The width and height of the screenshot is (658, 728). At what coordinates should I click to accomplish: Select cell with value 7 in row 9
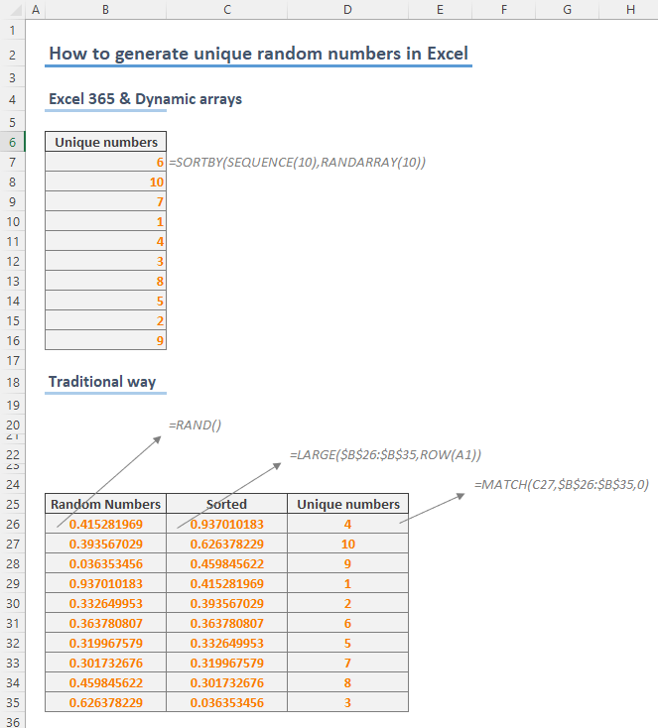click(x=106, y=201)
